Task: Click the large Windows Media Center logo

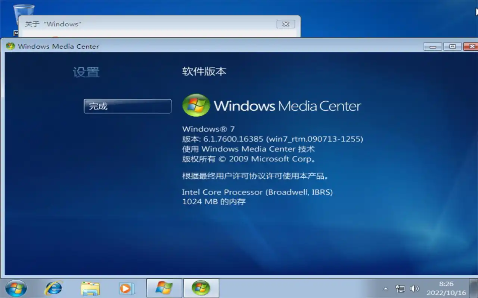Action: coord(271,105)
